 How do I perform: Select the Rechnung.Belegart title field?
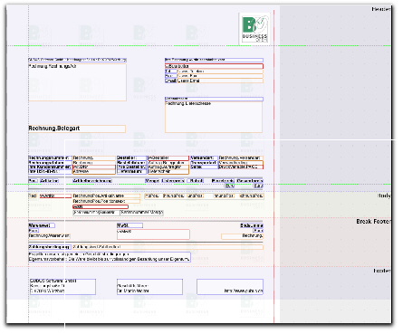tap(77, 129)
